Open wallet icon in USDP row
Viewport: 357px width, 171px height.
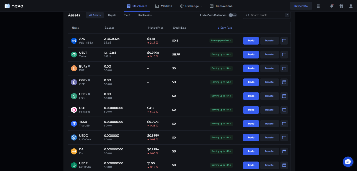click(284, 165)
